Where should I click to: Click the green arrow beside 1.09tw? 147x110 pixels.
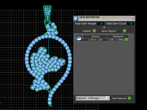tap(126, 40)
